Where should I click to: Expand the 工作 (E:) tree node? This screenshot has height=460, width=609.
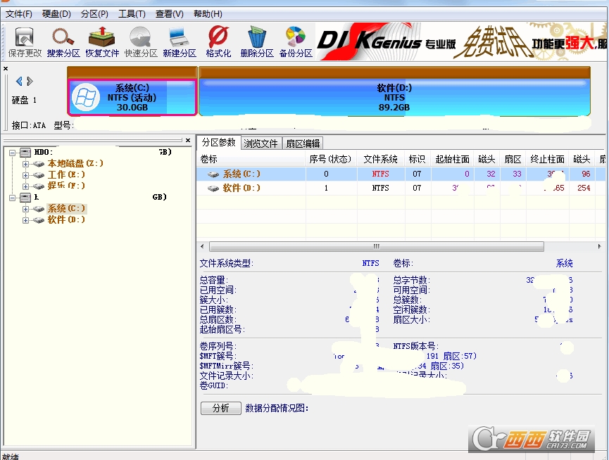pyautogui.click(x=25, y=175)
